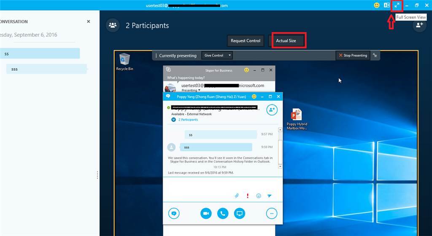Select Poppy Hybrid Mailbox PowerPoint file icon
The width and height of the screenshot is (432, 236).
point(297,119)
